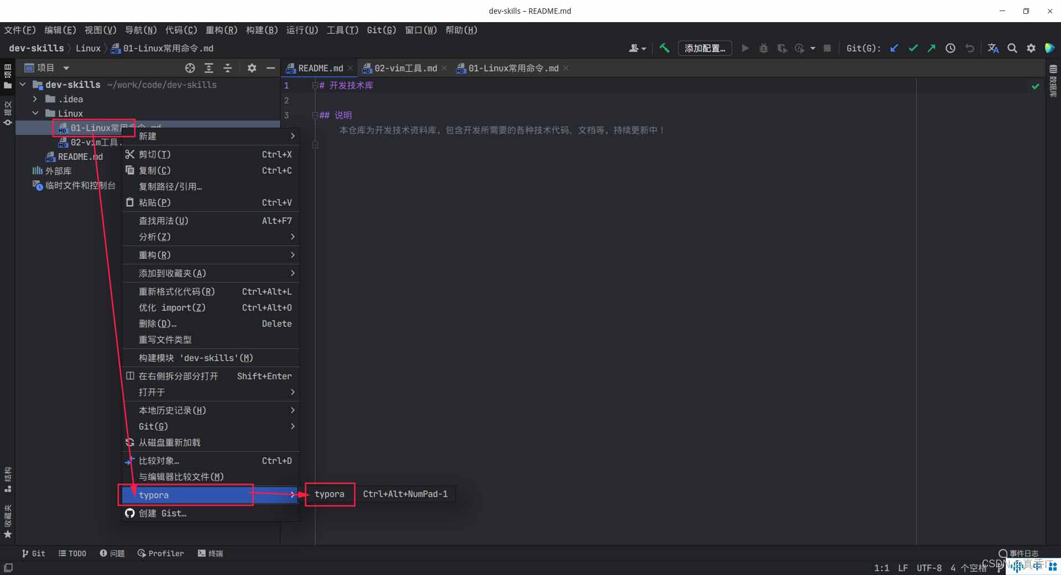The image size is (1061, 575).
Task: Select 删除(D)… from context menu
Action: point(211,323)
